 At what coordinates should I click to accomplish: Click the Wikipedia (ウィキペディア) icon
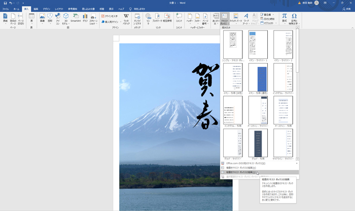(x=126, y=18)
